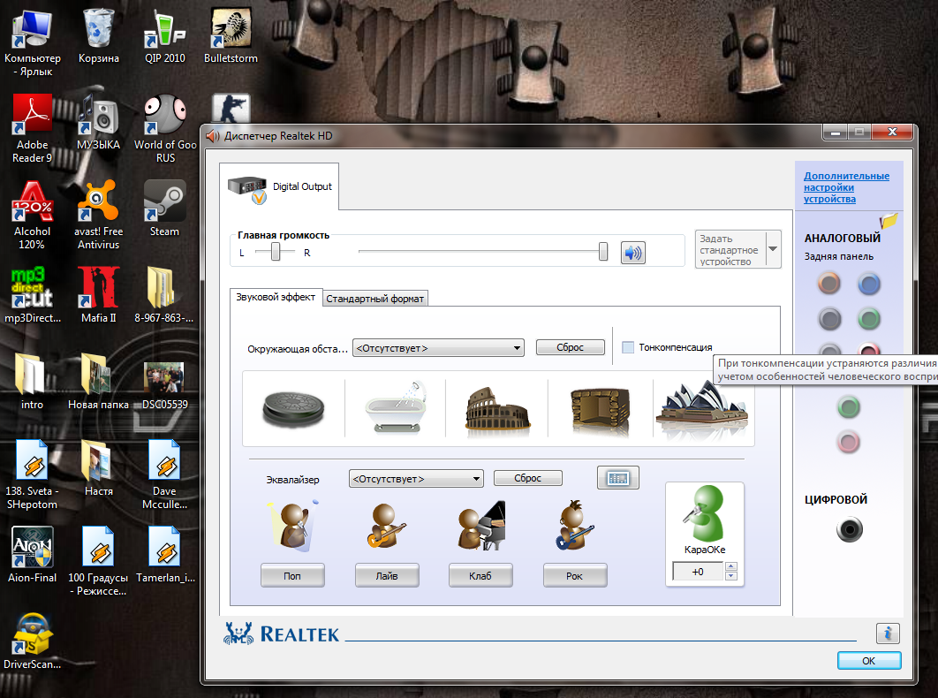Image resolution: width=938 pixels, height=698 pixels.
Task: Select the Digital Output device tab
Action: pyautogui.click(x=280, y=186)
